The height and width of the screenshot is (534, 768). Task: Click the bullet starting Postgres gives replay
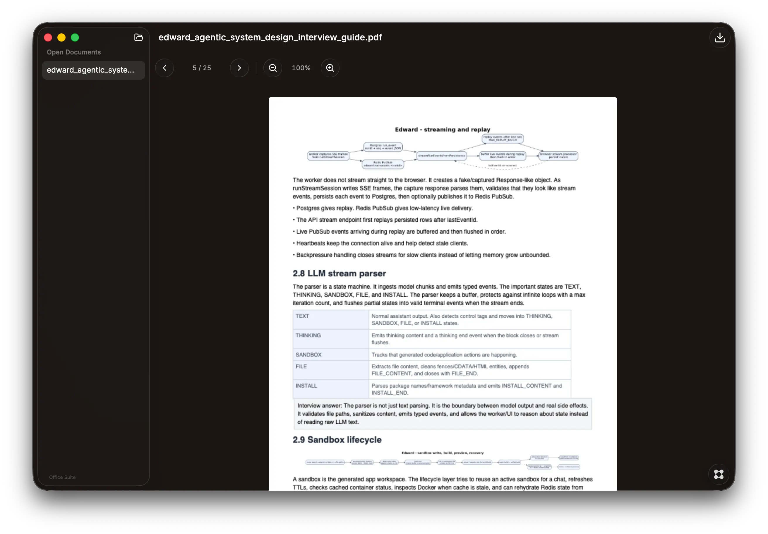click(x=383, y=208)
